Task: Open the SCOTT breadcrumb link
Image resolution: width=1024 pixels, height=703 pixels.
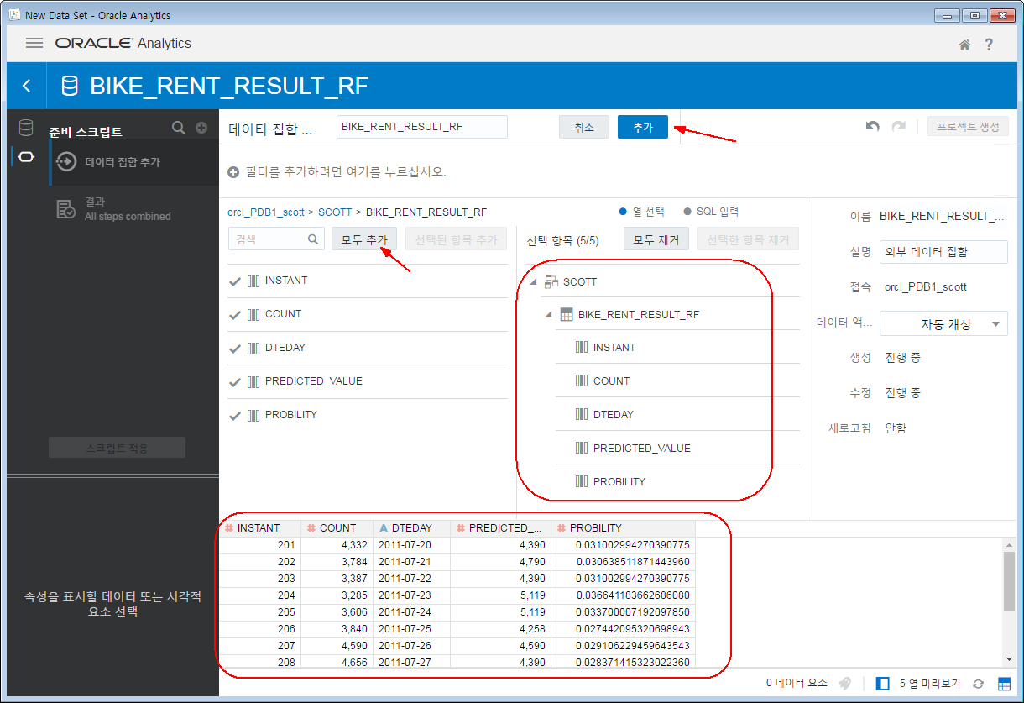Action: (335, 212)
